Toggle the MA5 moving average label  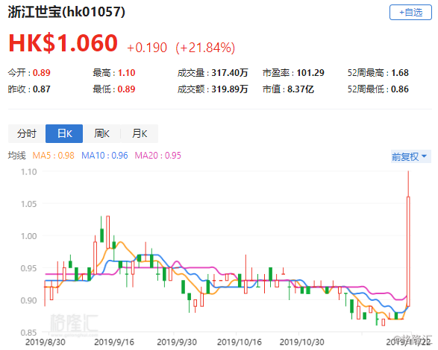tap(54, 156)
